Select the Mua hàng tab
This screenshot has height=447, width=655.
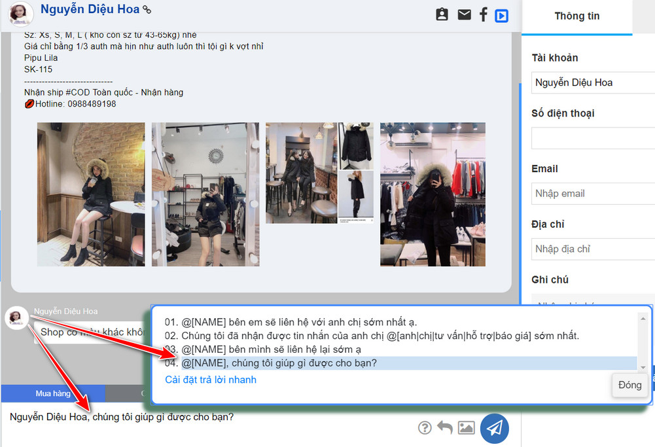(53, 393)
